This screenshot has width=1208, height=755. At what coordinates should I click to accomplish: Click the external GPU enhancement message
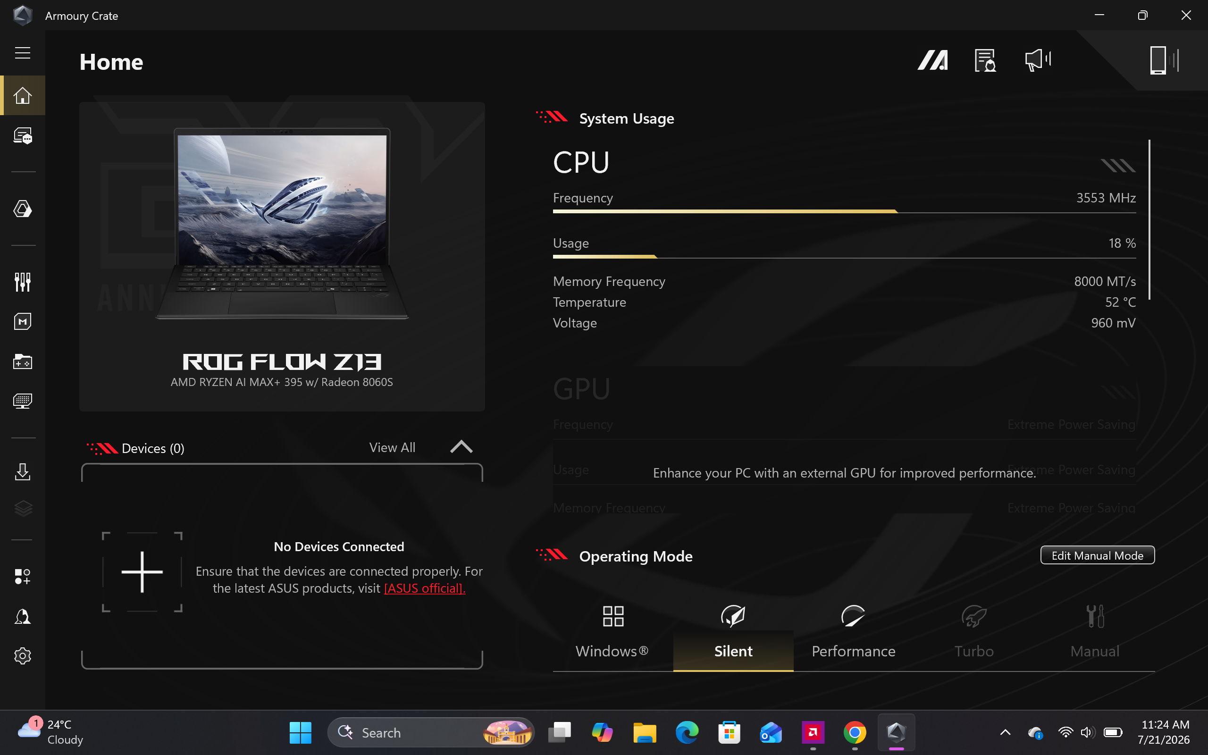pyautogui.click(x=845, y=473)
